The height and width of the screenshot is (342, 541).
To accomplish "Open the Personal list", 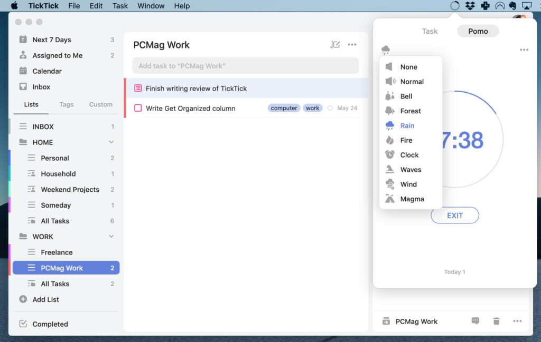I will pos(66,158).
